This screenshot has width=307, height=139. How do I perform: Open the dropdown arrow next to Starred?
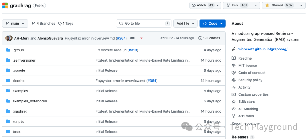(x=301, y=5)
